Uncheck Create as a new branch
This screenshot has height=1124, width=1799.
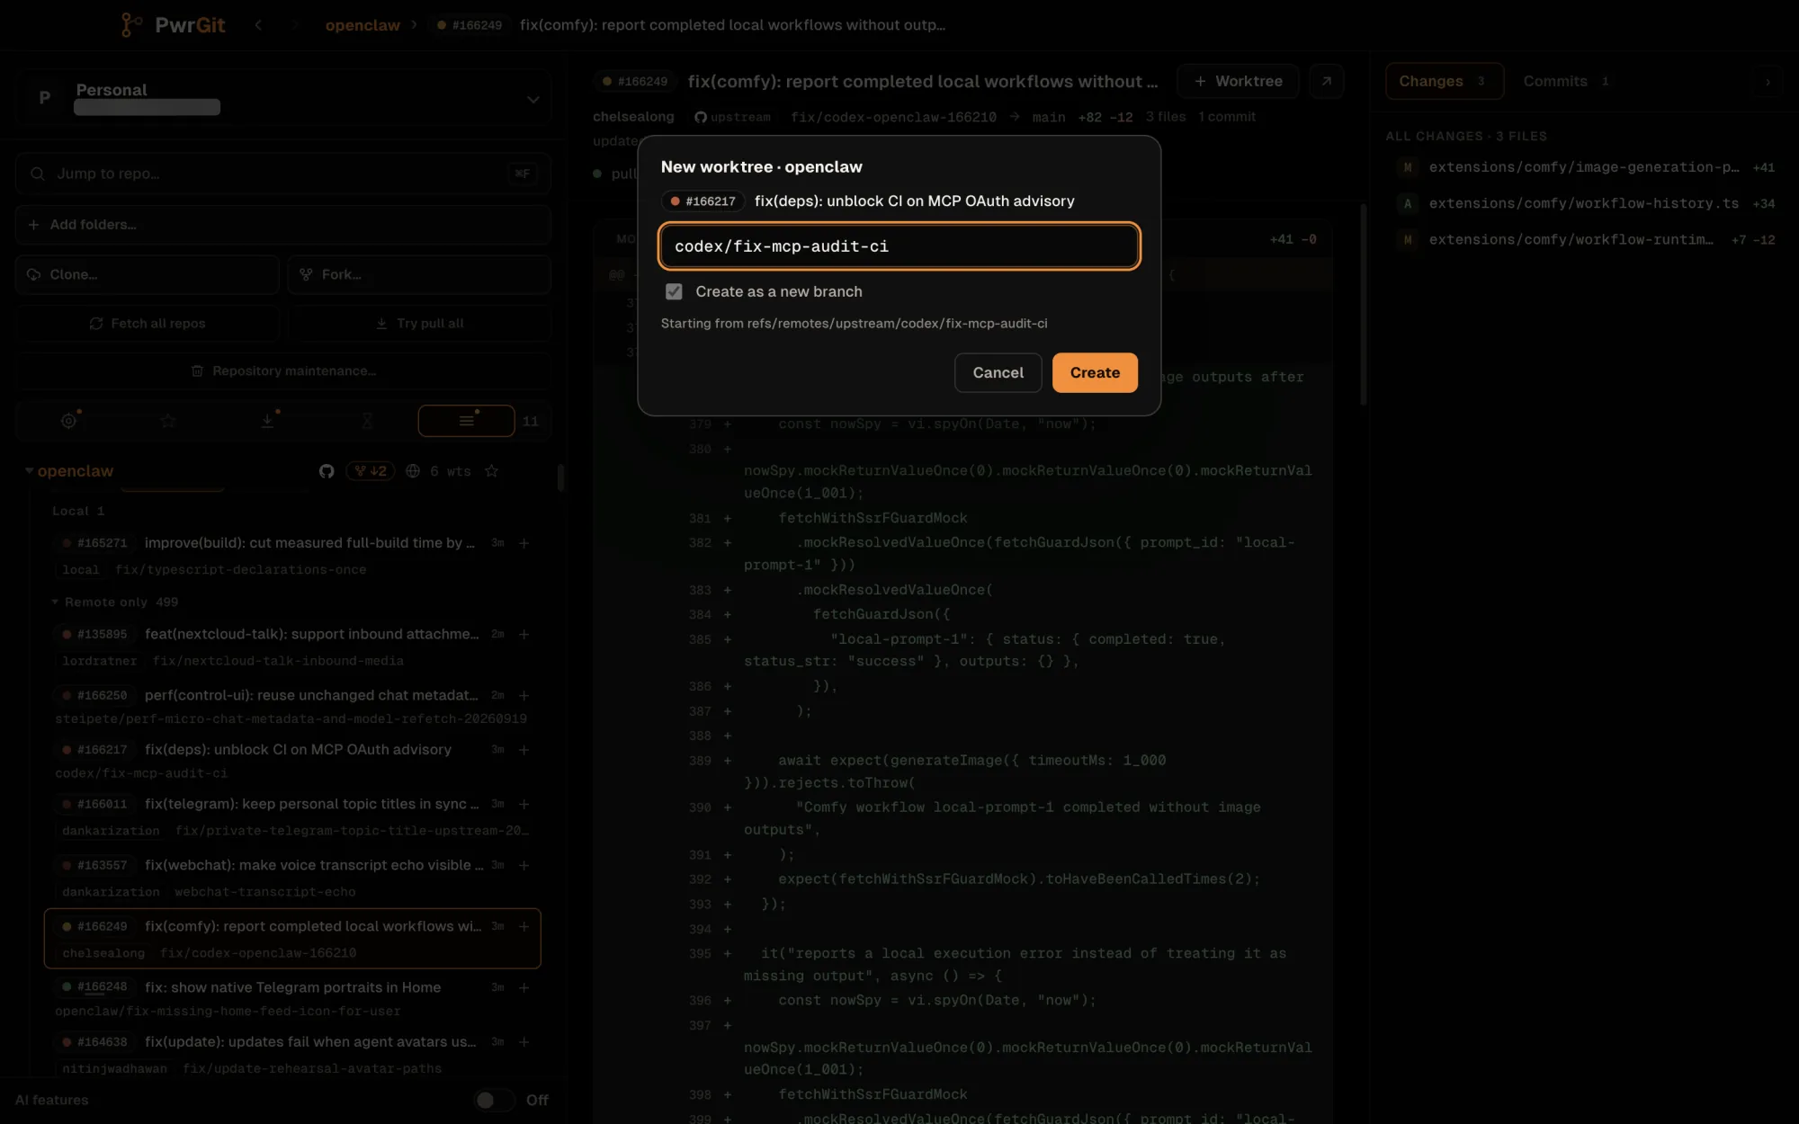(674, 291)
